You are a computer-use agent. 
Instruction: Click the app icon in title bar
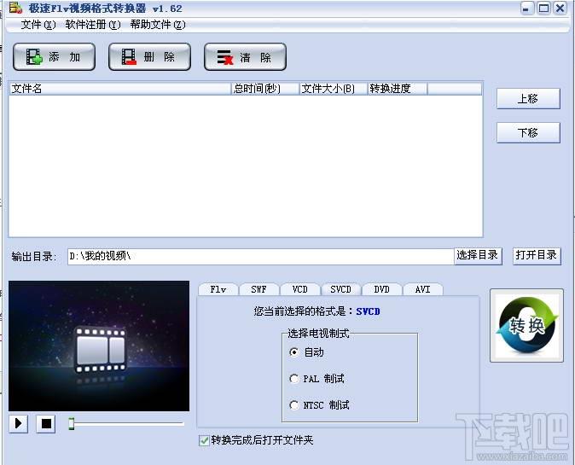click(15, 8)
